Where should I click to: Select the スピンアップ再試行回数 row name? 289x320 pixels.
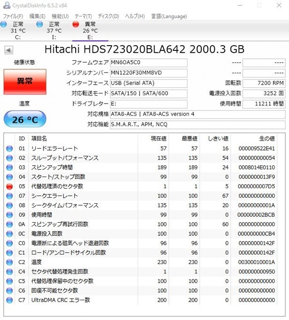60,224
